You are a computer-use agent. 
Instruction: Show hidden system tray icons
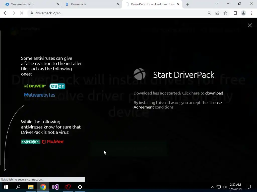pyautogui.click(x=212, y=187)
